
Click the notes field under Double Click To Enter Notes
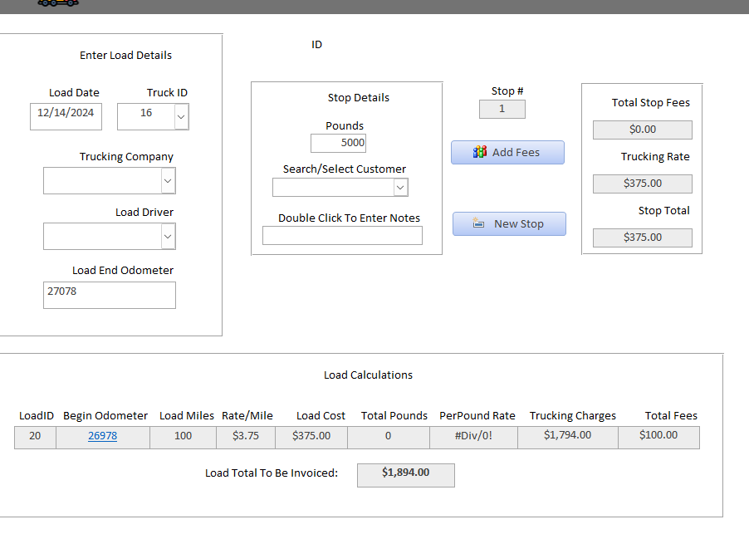342,236
